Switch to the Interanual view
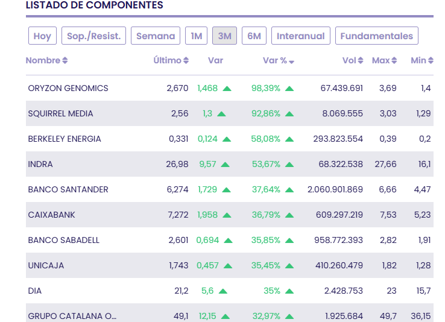 (x=301, y=36)
